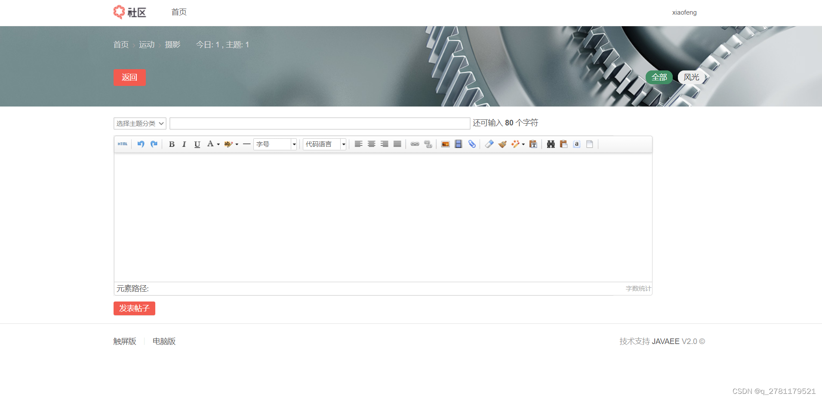This screenshot has height=399, width=822.
Task: Click the format painter brush icon
Action: (502, 144)
